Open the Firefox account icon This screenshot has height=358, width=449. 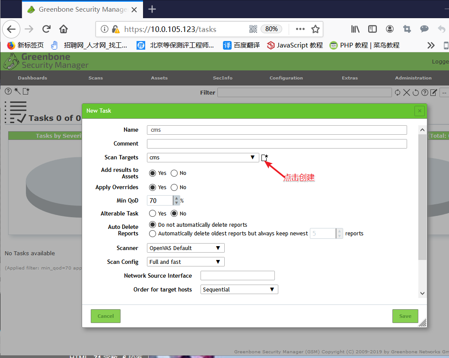click(390, 29)
